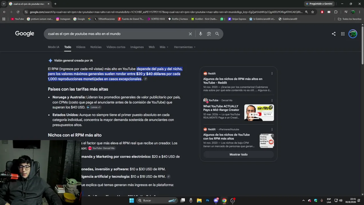Image resolution: width=364 pixels, height=205 pixels.
Task: Open the SORTEO KICK bookmark
Action: 156,19
